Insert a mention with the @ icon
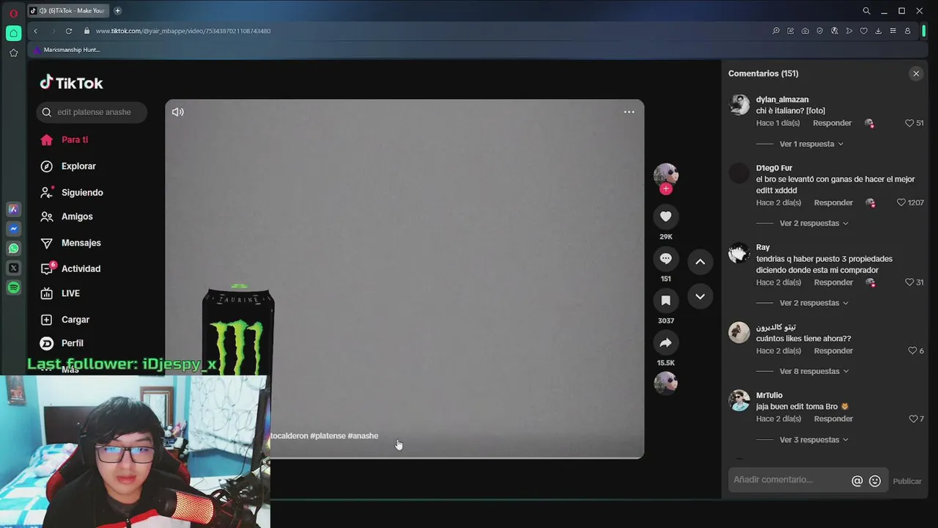 tap(857, 481)
